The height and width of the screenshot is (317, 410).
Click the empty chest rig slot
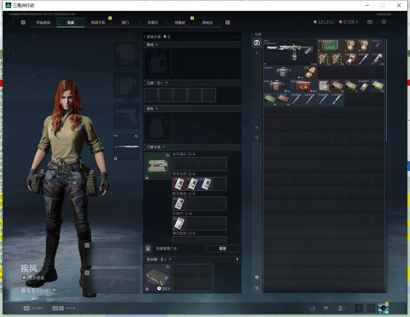pyautogui.click(x=157, y=63)
